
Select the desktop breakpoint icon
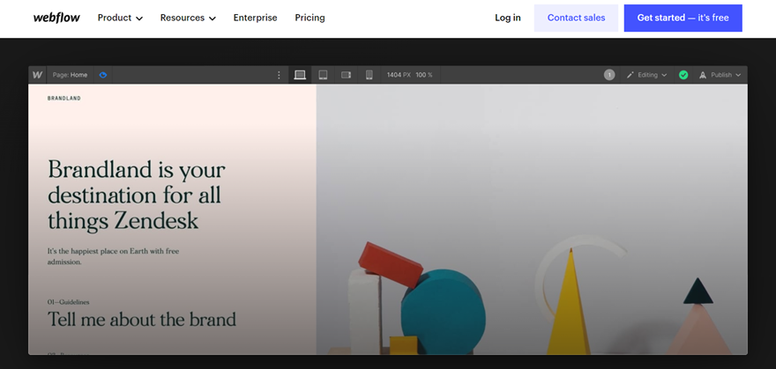pos(300,75)
